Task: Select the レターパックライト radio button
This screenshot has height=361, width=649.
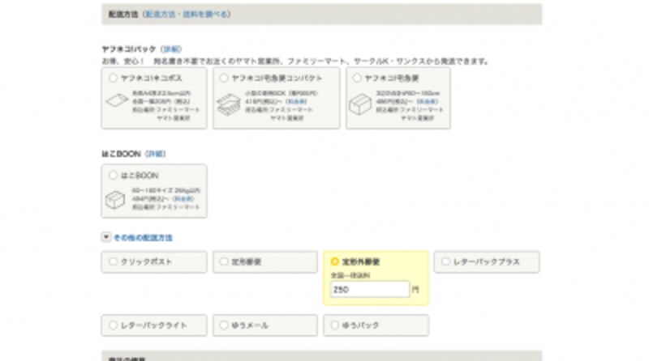Action: [x=113, y=325]
